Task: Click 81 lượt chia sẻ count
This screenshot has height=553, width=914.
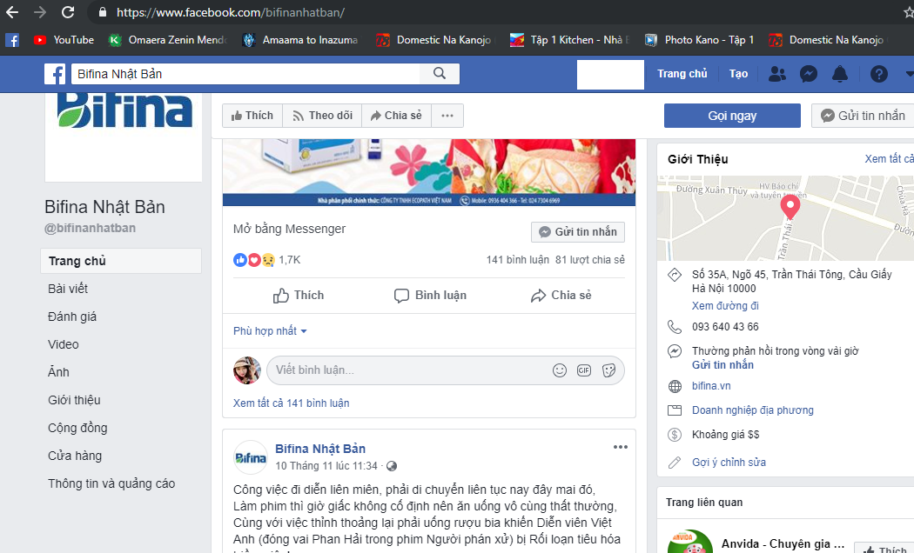Action: [x=590, y=260]
